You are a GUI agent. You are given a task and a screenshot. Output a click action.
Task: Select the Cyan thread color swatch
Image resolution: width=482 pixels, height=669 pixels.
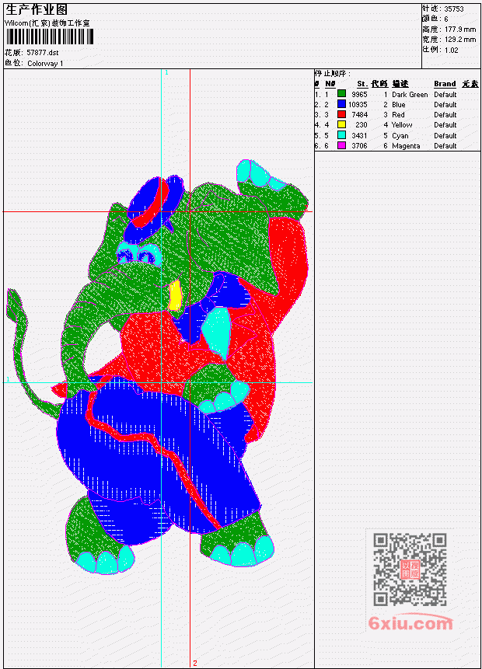341,135
